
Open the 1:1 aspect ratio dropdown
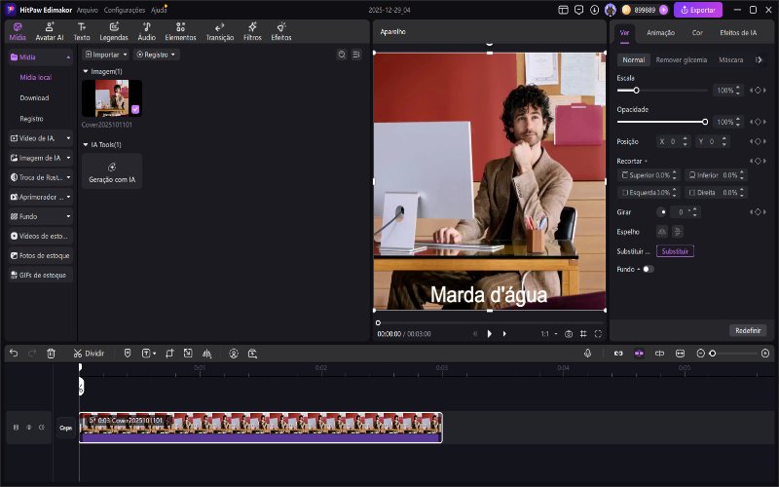pos(549,334)
